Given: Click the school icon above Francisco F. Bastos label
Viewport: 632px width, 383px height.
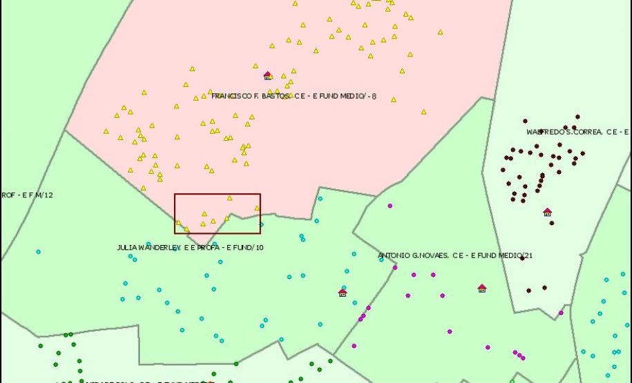Looking at the screenshot, I should (x=267, y=75).
